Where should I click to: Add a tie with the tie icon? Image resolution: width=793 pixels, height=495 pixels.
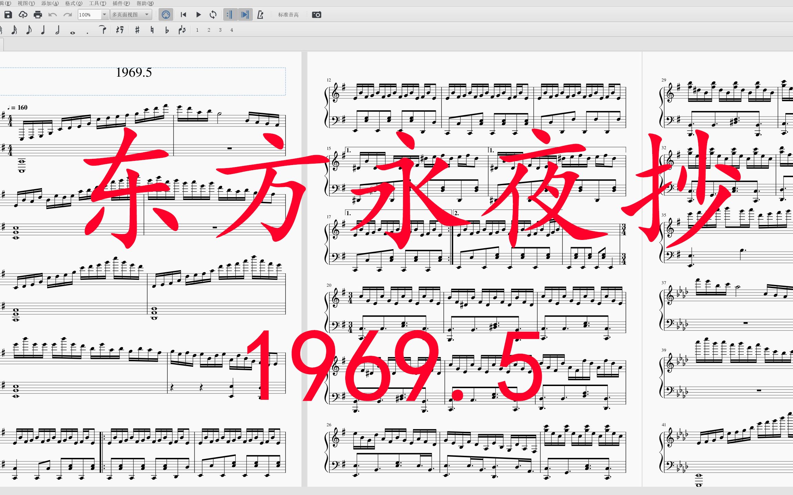coord(103,30)
